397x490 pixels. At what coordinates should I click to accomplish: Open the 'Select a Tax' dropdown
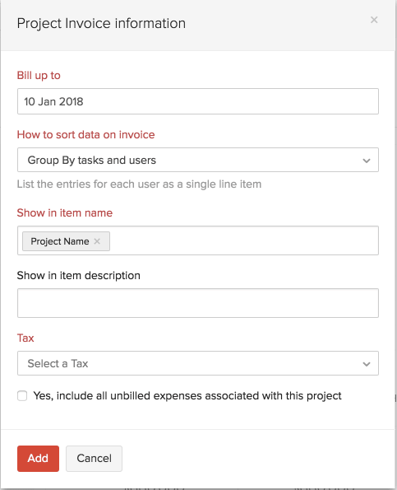[x=198, y=363]
